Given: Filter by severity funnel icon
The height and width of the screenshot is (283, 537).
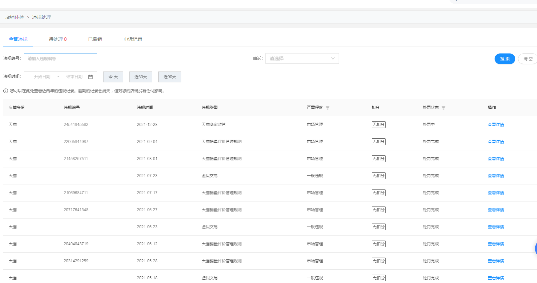Looking at the screenshot, I should tap(328, 108).
